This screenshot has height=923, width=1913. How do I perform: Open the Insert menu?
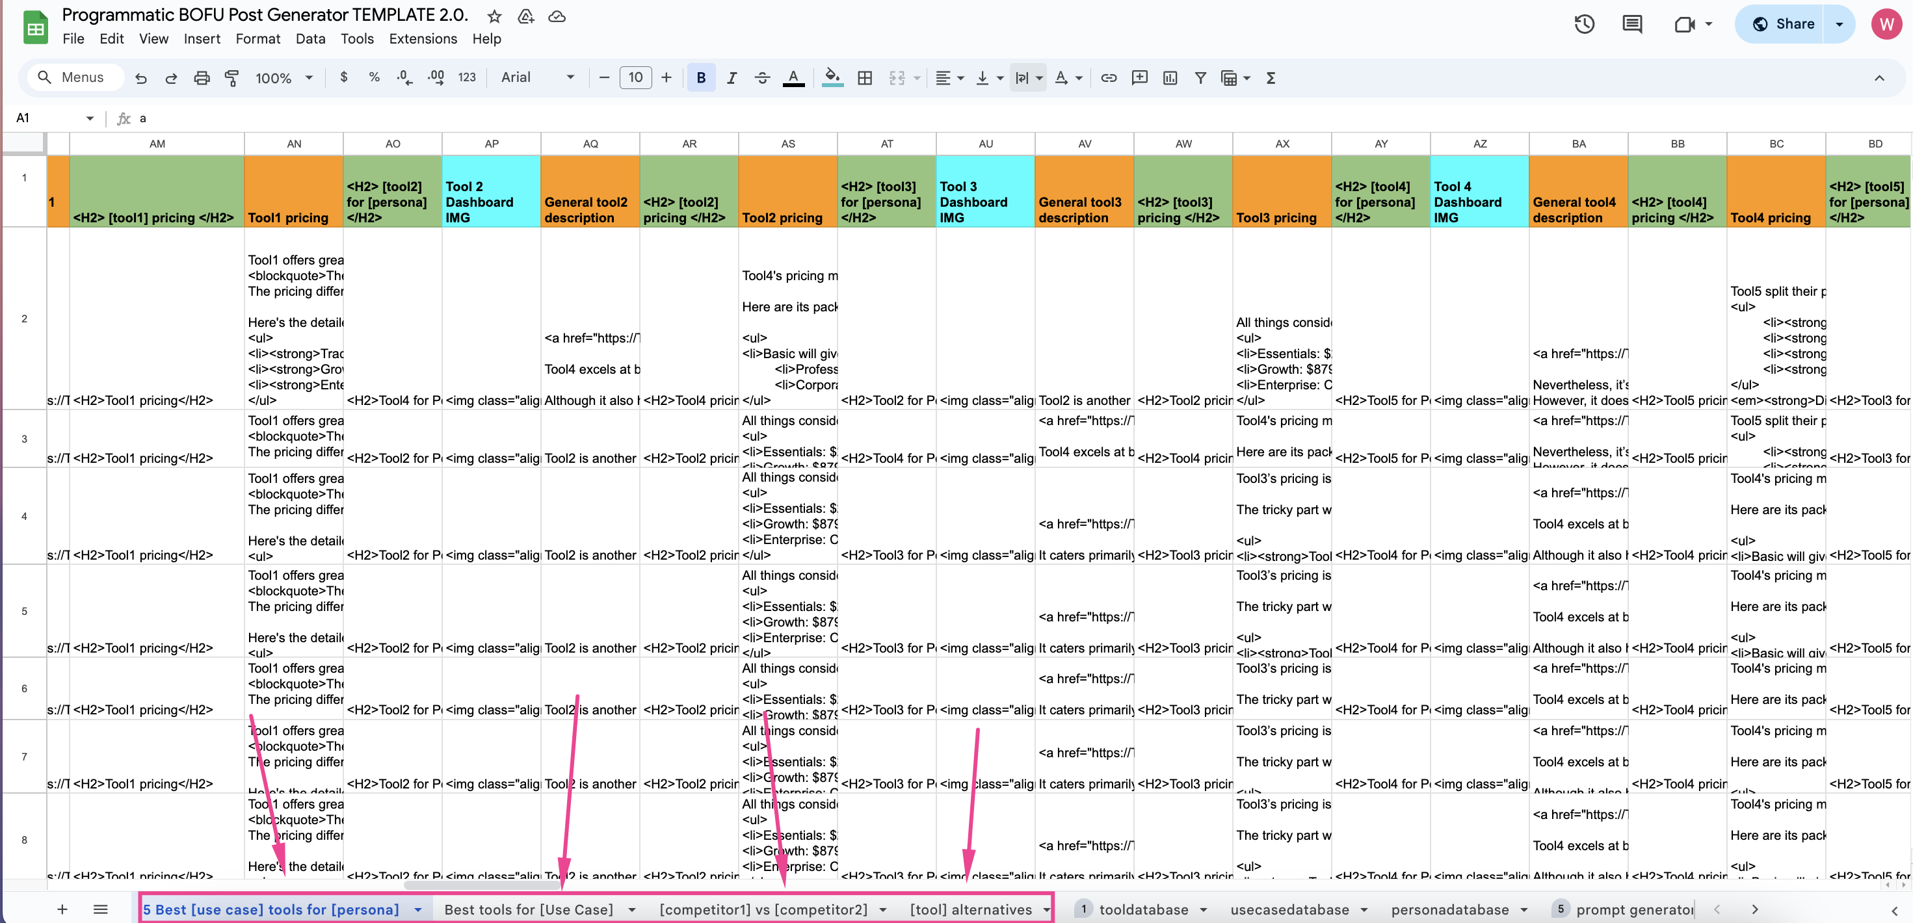point(202,38)
